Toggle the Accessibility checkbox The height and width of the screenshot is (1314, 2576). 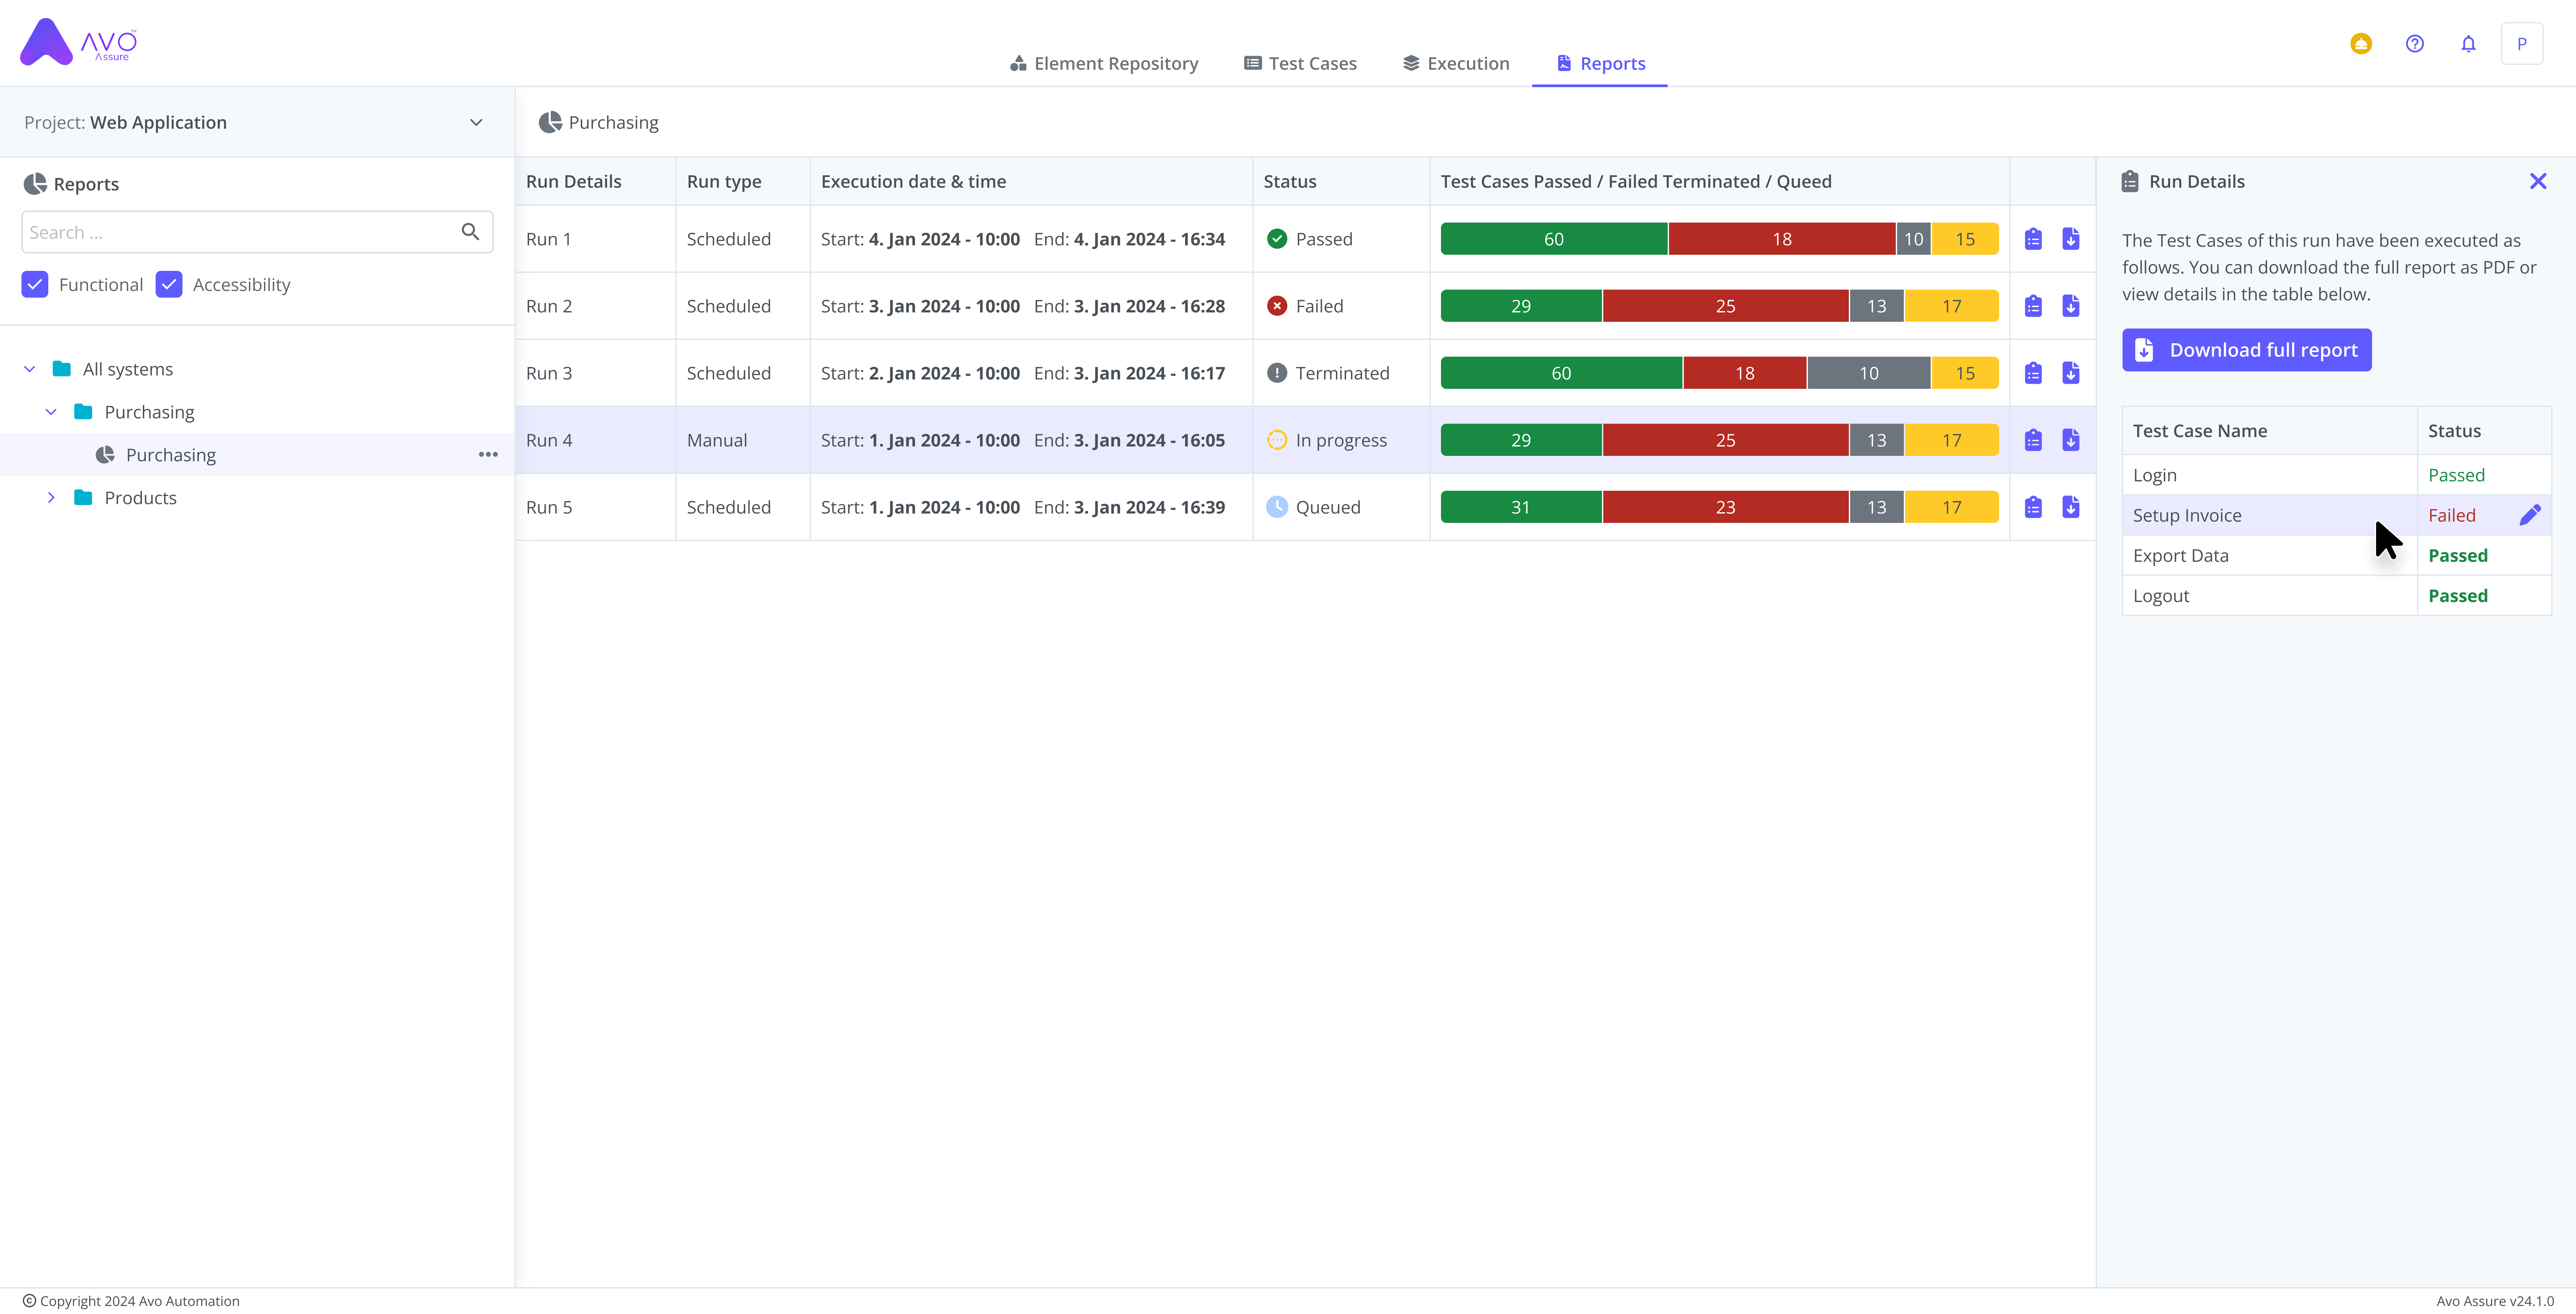point(169,285)
